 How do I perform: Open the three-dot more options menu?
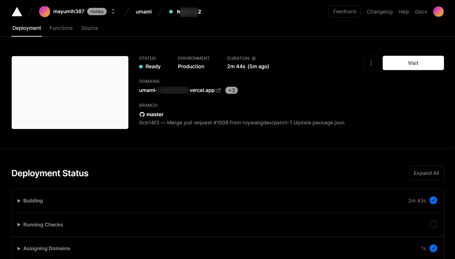(x=371, y=63)
